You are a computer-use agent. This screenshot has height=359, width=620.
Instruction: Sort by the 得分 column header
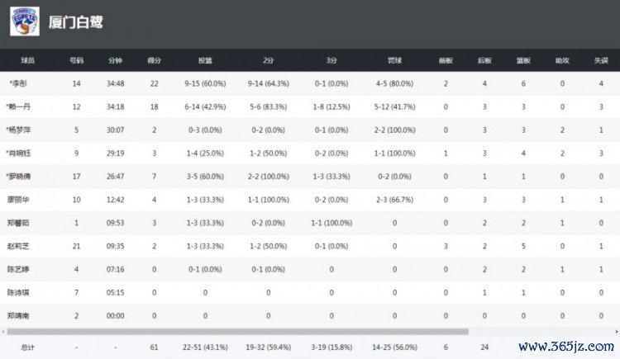pyautogui.click(x=153, y=60)
